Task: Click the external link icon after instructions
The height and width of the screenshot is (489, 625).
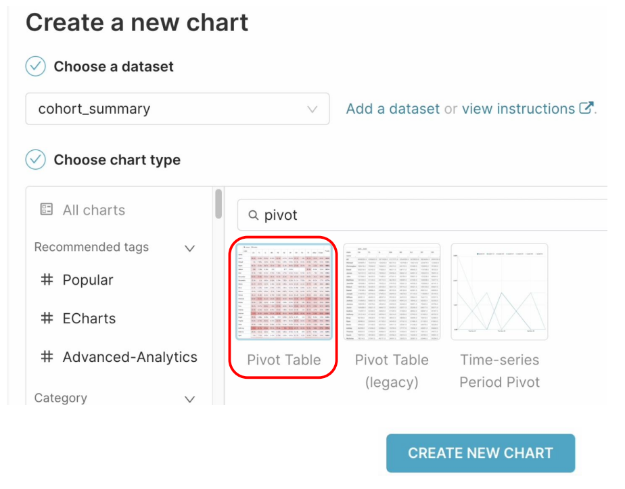Action: click(x=586, y=108)
